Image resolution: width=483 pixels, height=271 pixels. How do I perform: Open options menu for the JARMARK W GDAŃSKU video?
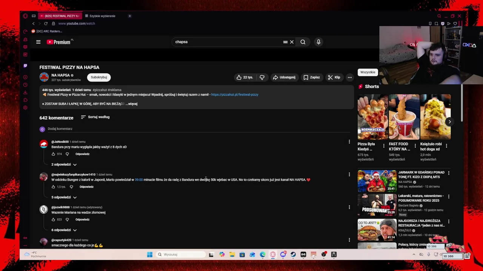[x=449, y=172]
